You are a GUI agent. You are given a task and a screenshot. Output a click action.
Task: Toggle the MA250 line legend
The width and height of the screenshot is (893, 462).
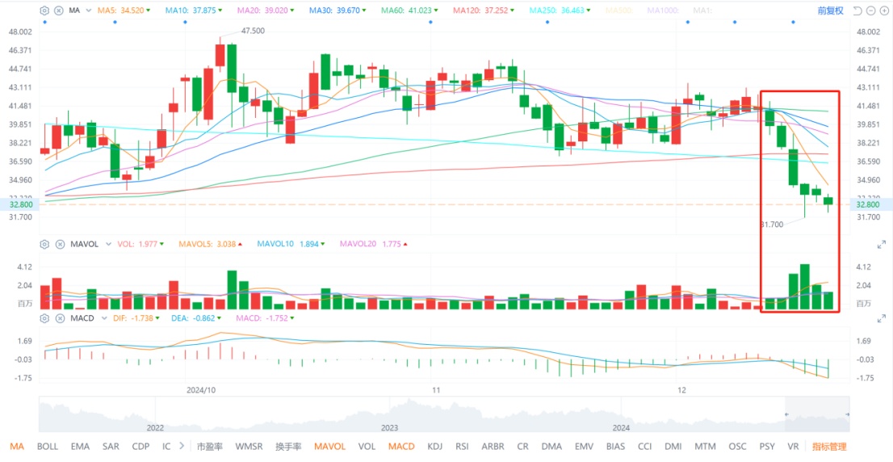click(558, 10)
